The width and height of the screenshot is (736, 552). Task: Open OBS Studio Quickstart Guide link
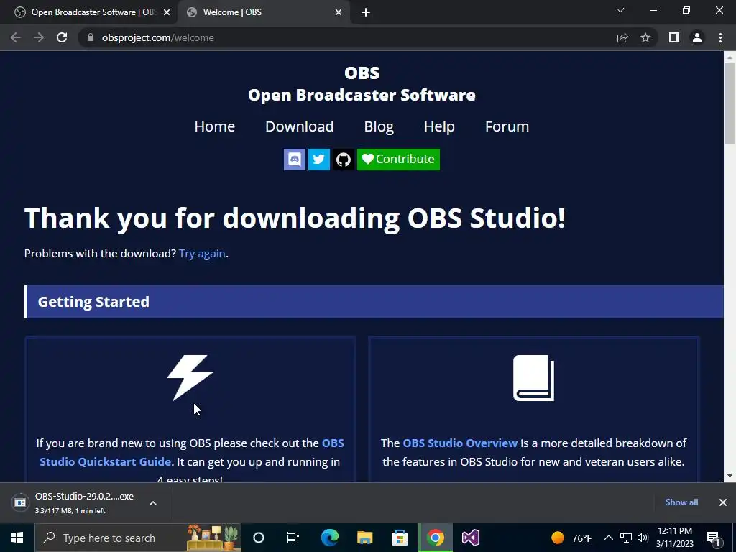point(192,453)
